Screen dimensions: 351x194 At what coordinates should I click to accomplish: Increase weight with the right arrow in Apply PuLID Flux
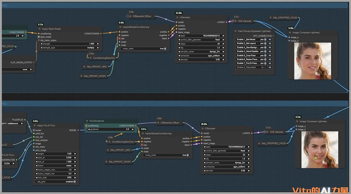(75, 154)
